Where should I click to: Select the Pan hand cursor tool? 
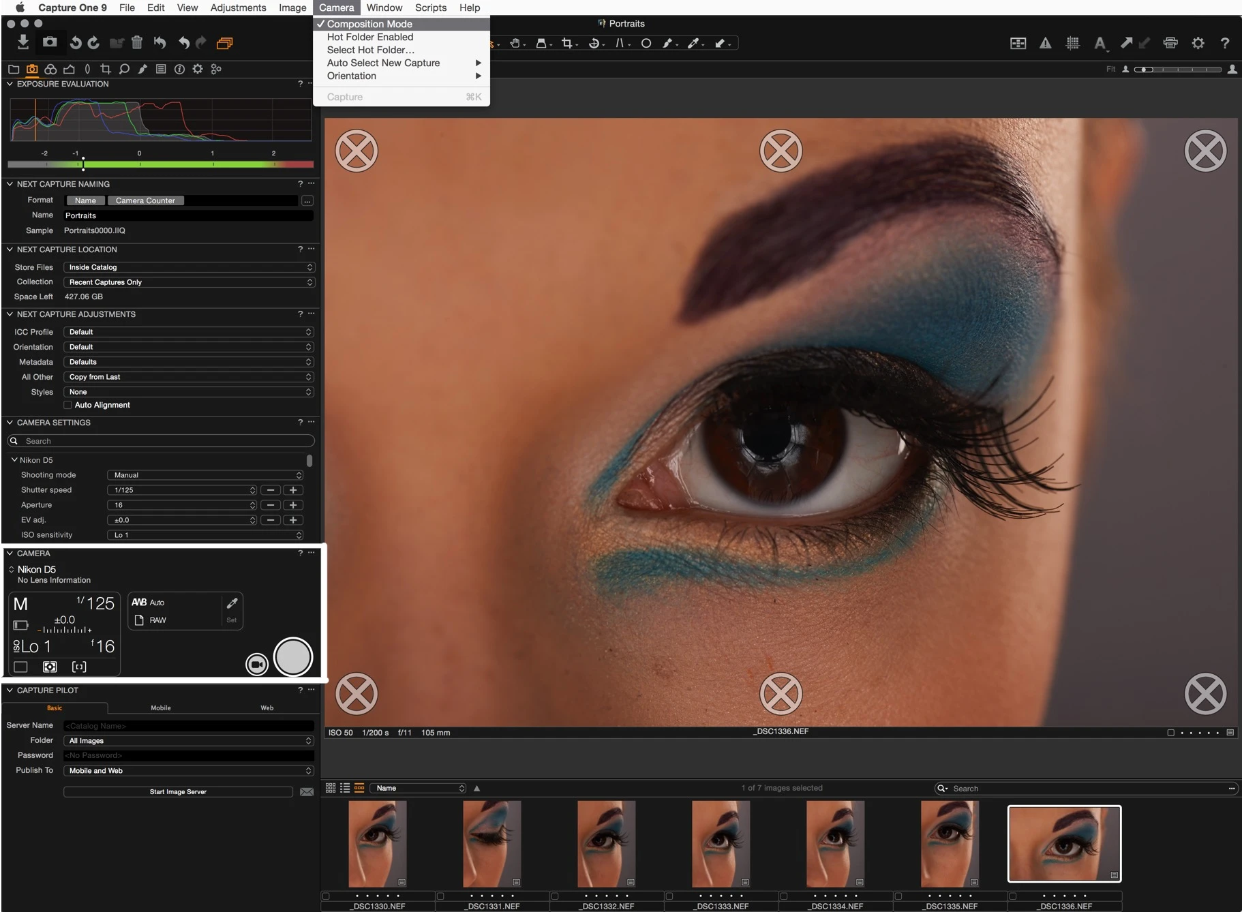pyautogui.click(x=516, y=43)
